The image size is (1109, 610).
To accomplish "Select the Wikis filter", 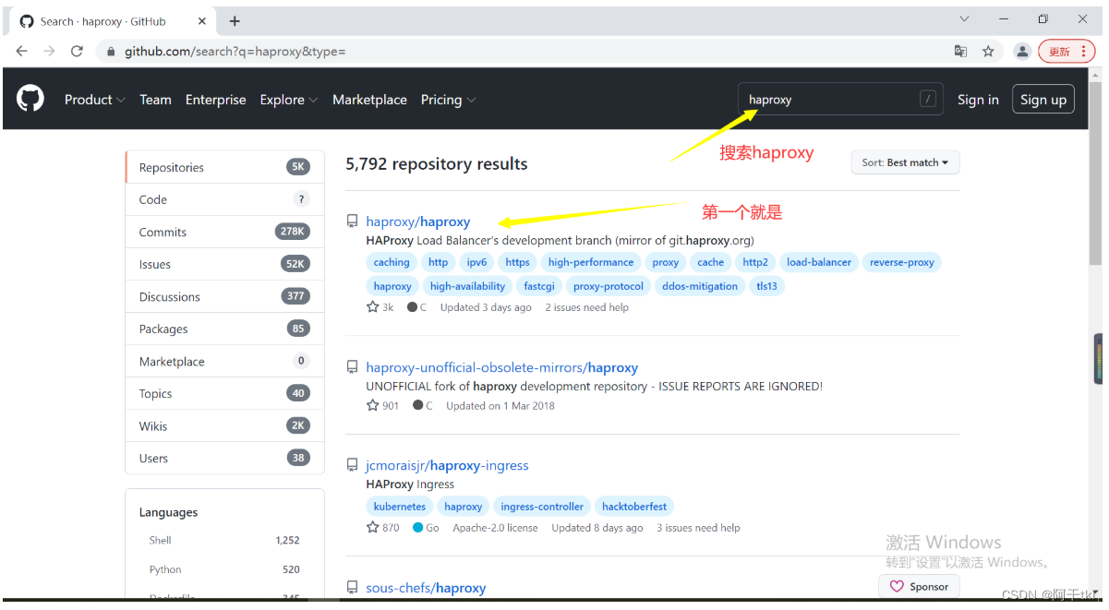I will [x=225, y=425].
